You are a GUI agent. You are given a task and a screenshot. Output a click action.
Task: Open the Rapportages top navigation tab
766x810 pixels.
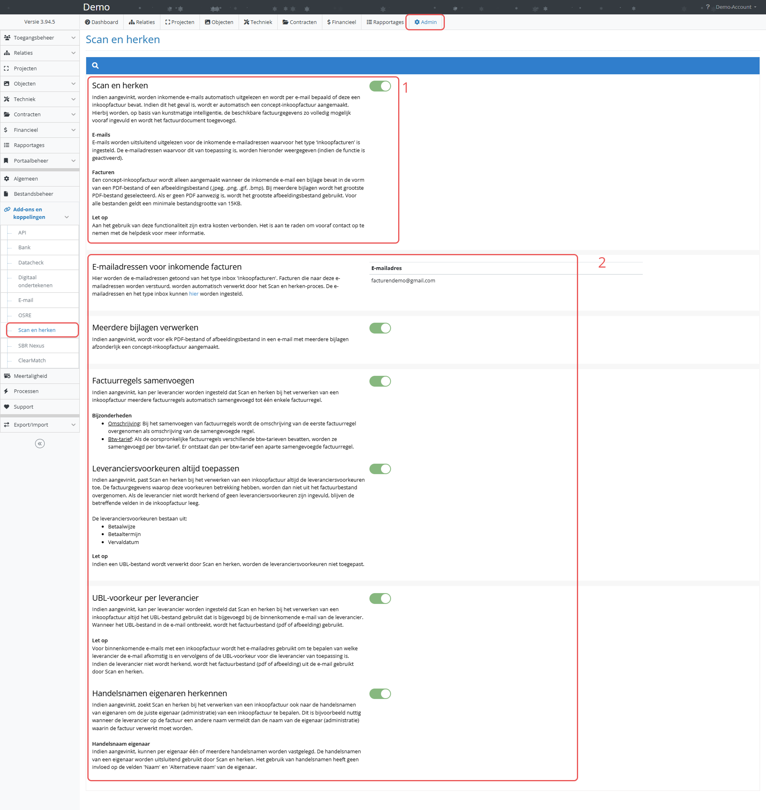[385, 22]
